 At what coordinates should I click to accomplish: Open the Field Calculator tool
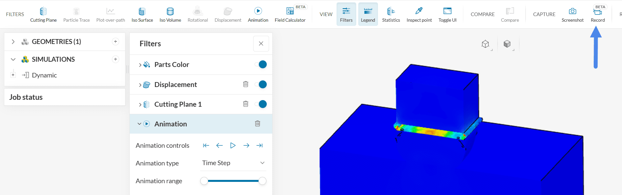point(290,15)
